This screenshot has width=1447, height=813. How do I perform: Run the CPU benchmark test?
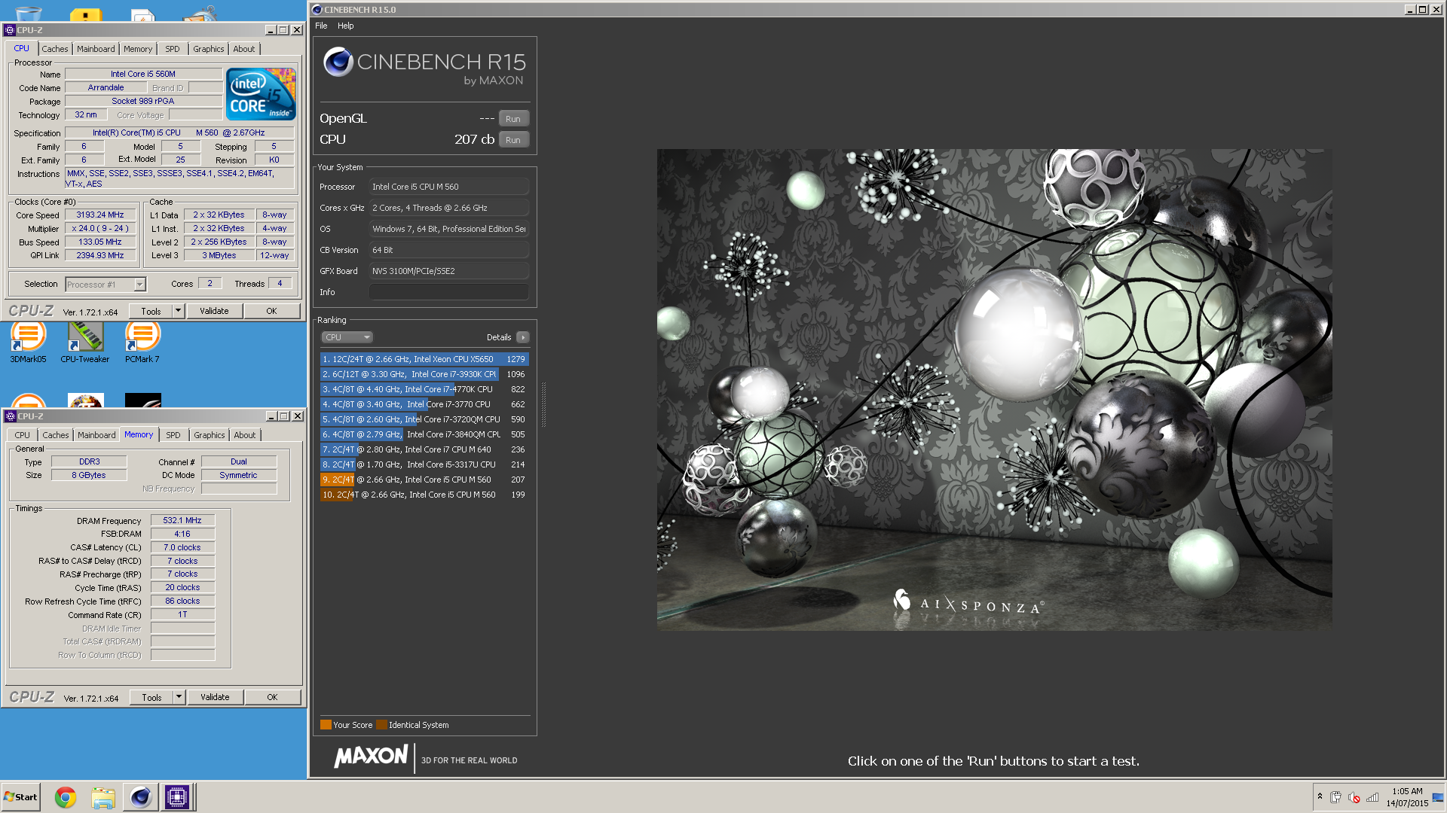click(513, 140)
